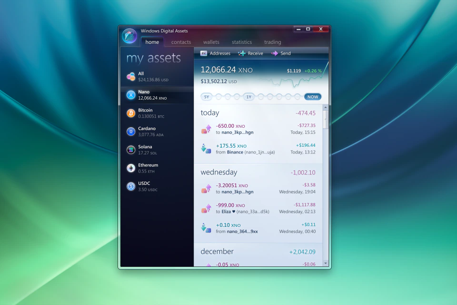Click the Bitcoin coin icon
Screen dimensions: 457x305
point(130,113)
